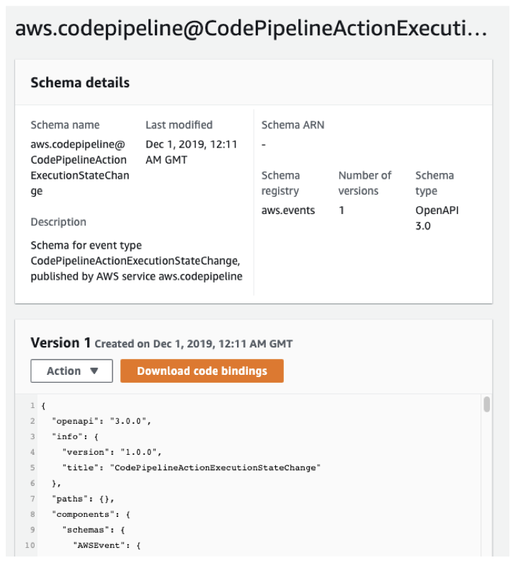The image size is (518, 568).
Task: Click the truncated schema page title
Action: [x=251, y=28]
